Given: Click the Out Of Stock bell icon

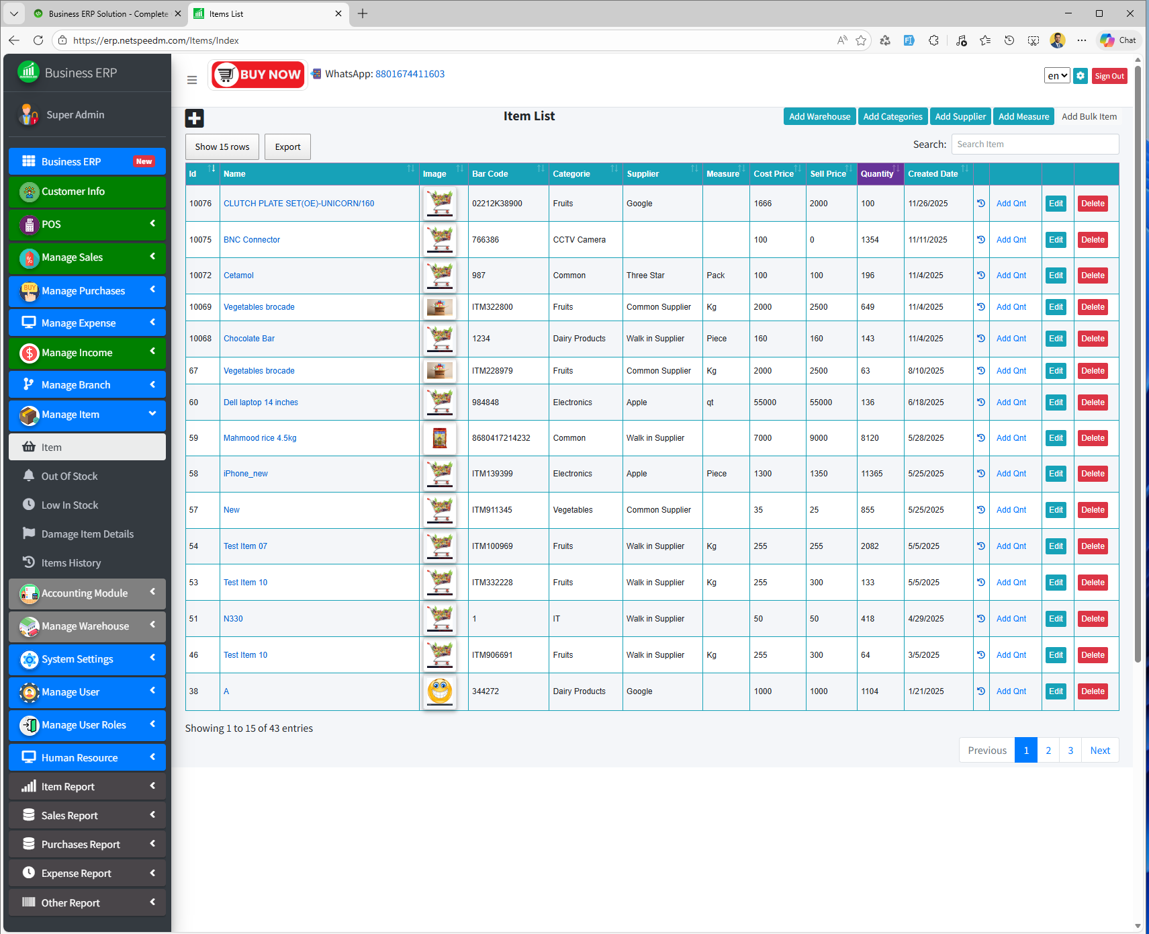Looking at the screenshot, I should (x=30, y=476).
